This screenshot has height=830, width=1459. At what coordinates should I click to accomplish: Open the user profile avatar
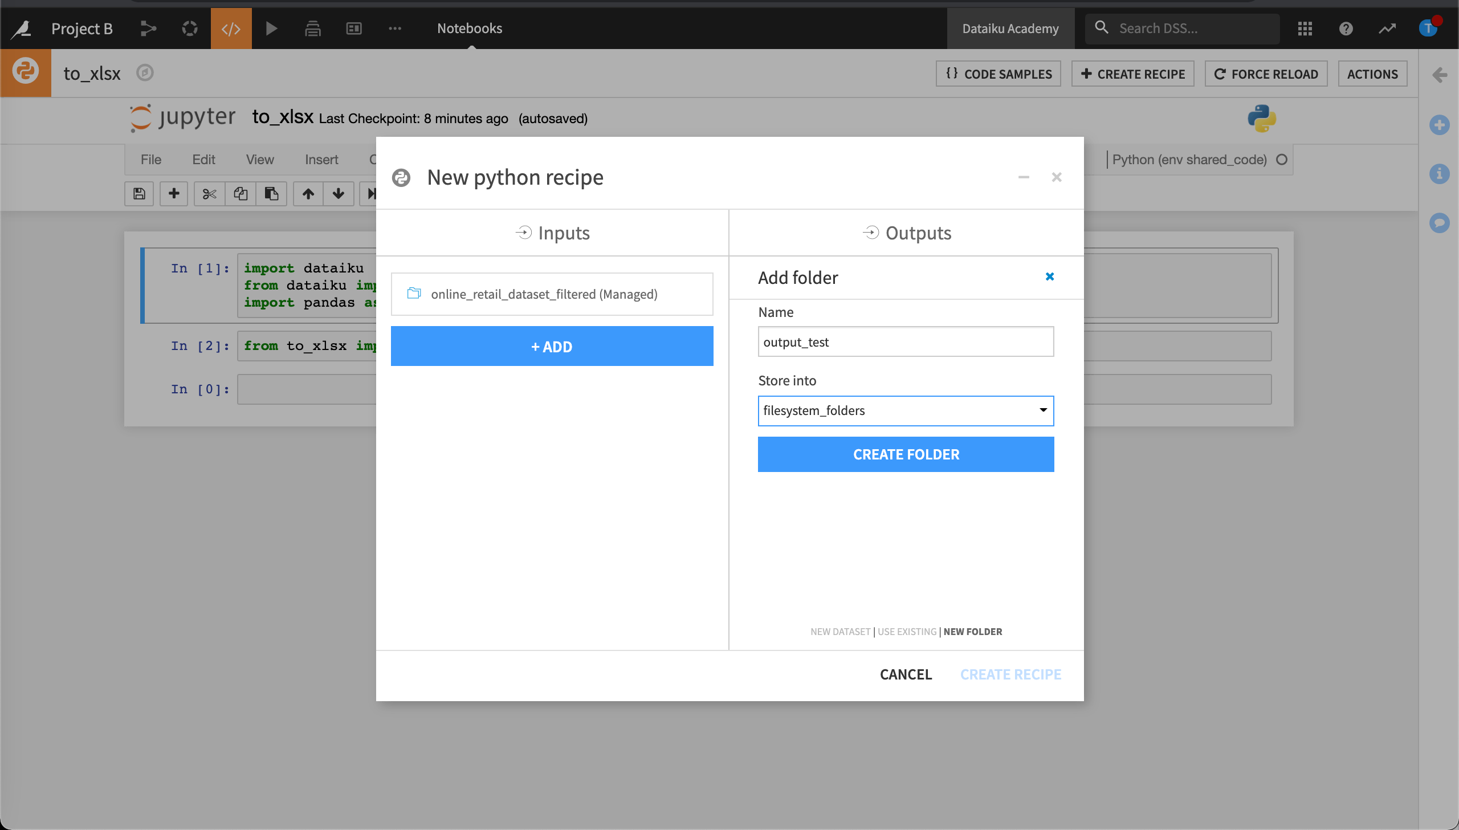[1428, 27]
